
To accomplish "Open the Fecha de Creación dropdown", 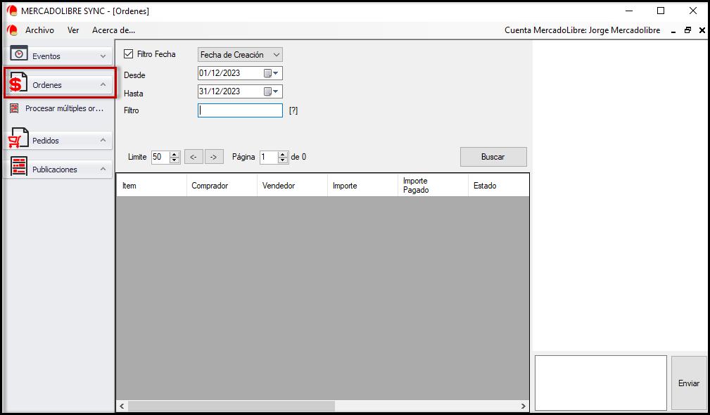I will (x=240, y=55).
